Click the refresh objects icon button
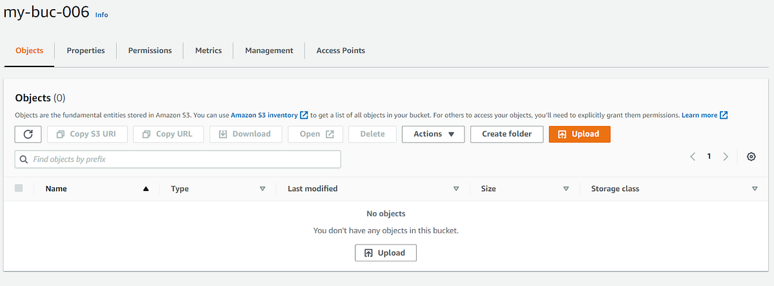This screenshot has height=286, width=774. click(x=28, y=134)
